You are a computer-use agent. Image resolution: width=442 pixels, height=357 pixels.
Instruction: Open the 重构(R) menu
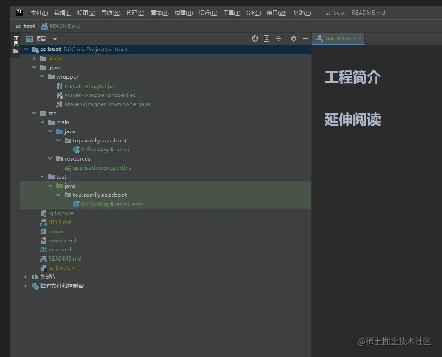tap(160, 13)
